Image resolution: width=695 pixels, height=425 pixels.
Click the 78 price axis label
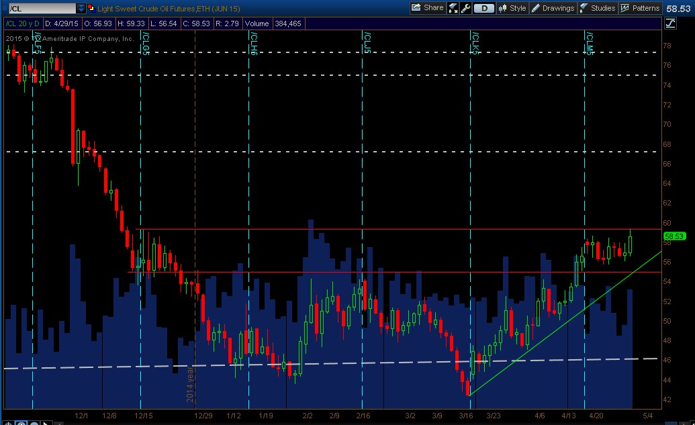coord(667,46)
